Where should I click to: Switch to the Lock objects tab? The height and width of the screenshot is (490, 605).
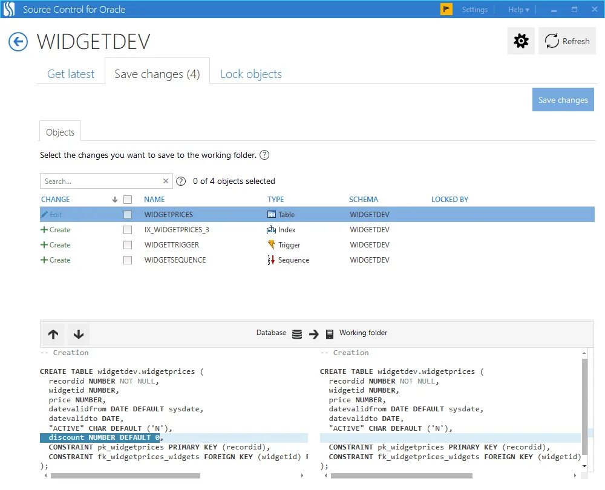[x=251, y=74]
